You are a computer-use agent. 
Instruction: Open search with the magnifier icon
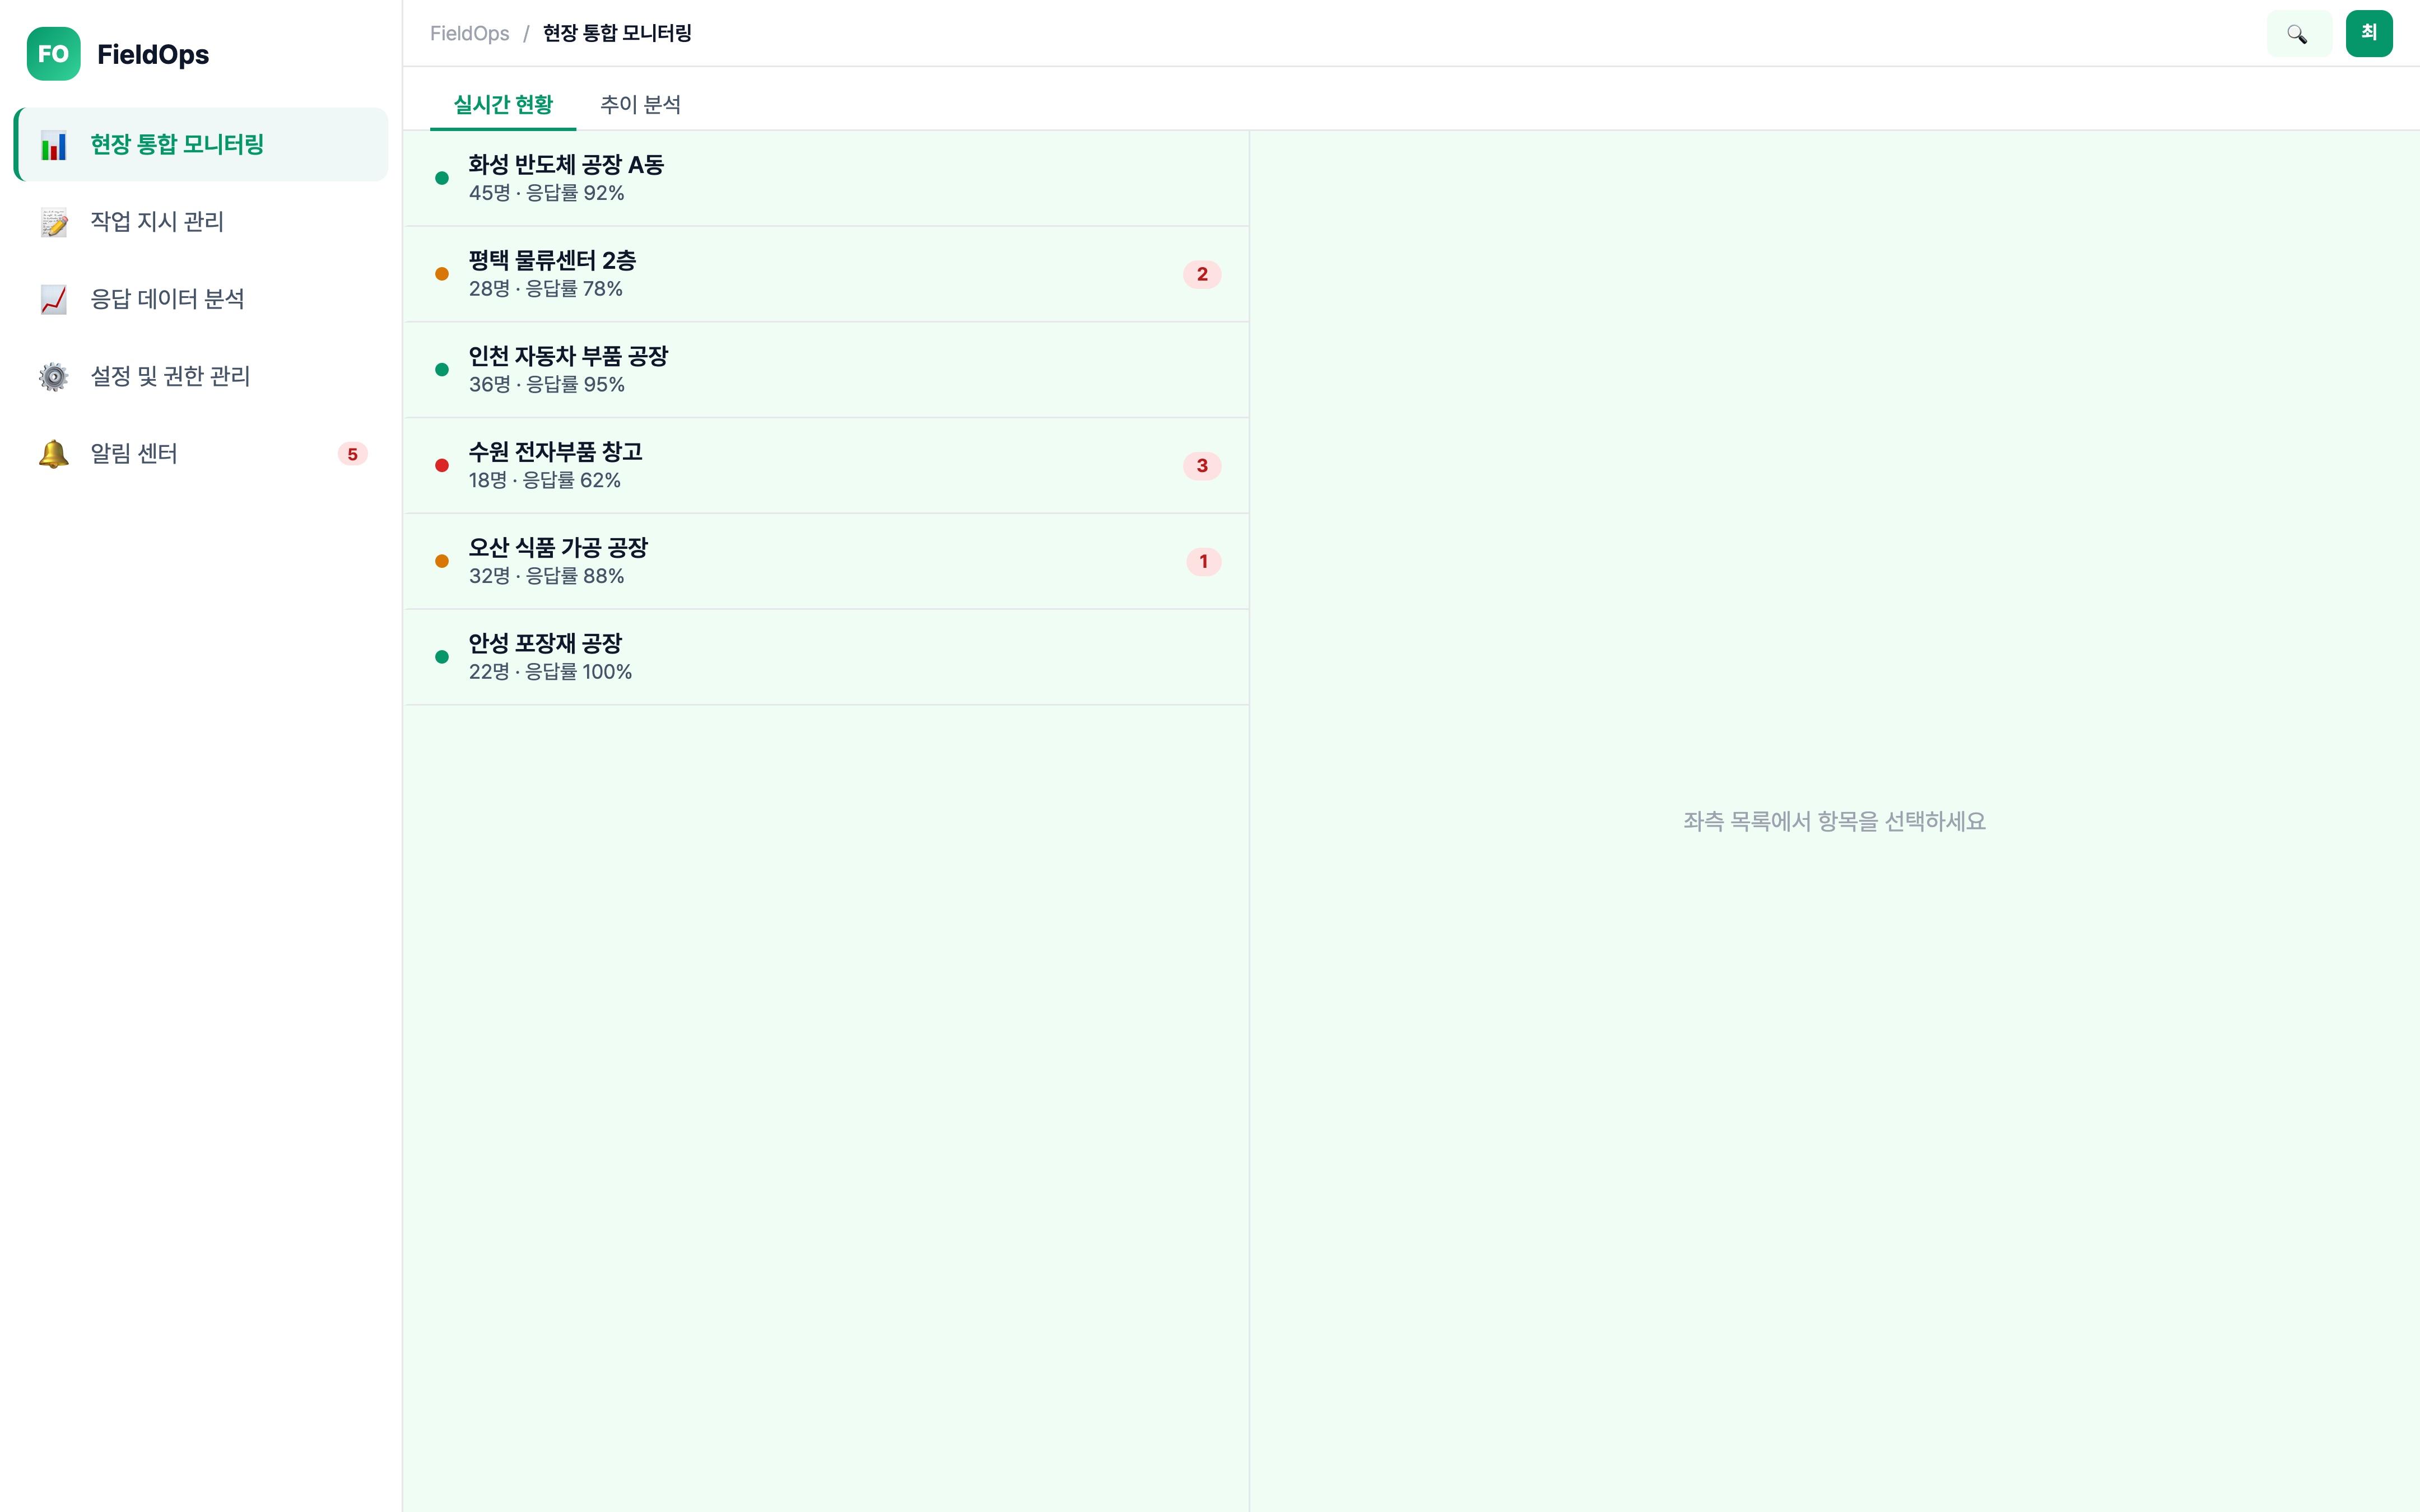(x=2297, y=34)
